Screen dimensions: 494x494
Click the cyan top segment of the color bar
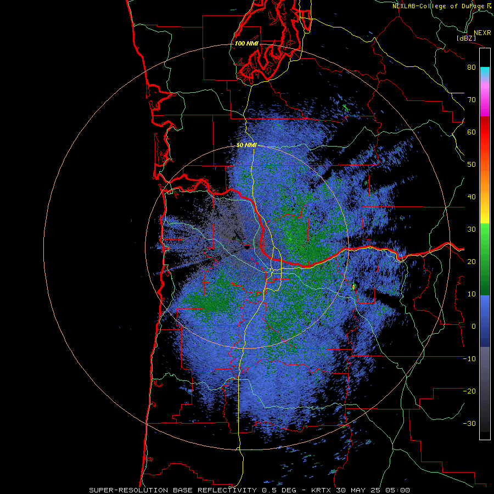pos(485,71)
